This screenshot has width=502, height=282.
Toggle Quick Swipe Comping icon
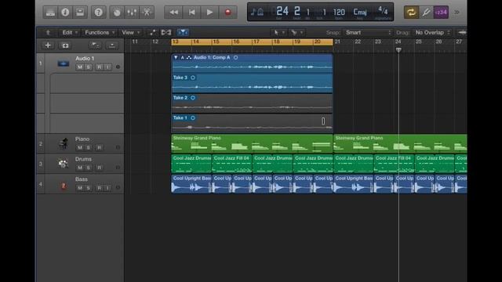point(189,57)
